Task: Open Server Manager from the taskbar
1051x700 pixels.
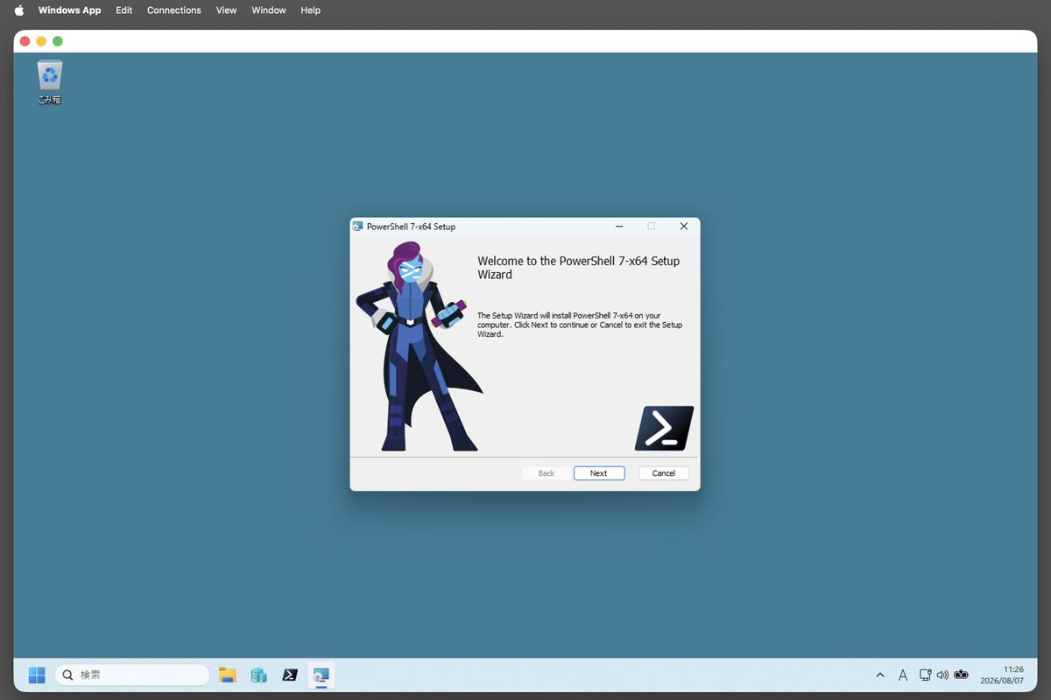Action: pyautogui.click(x=258, y=675)
